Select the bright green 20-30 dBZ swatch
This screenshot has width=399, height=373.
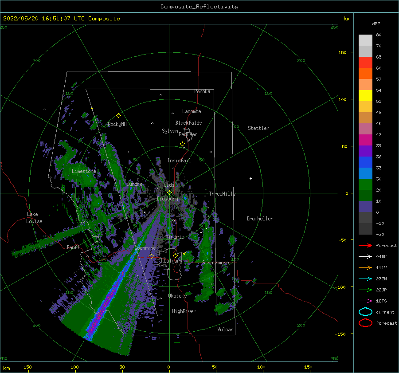coord(365,185)
